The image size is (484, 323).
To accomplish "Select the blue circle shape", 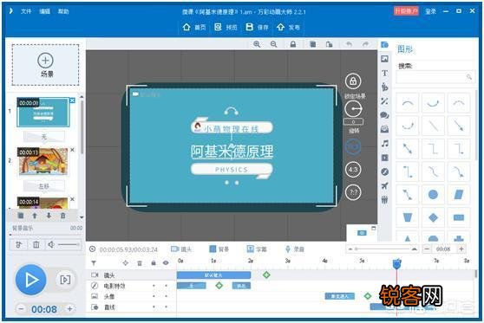I will pos(433,195).
